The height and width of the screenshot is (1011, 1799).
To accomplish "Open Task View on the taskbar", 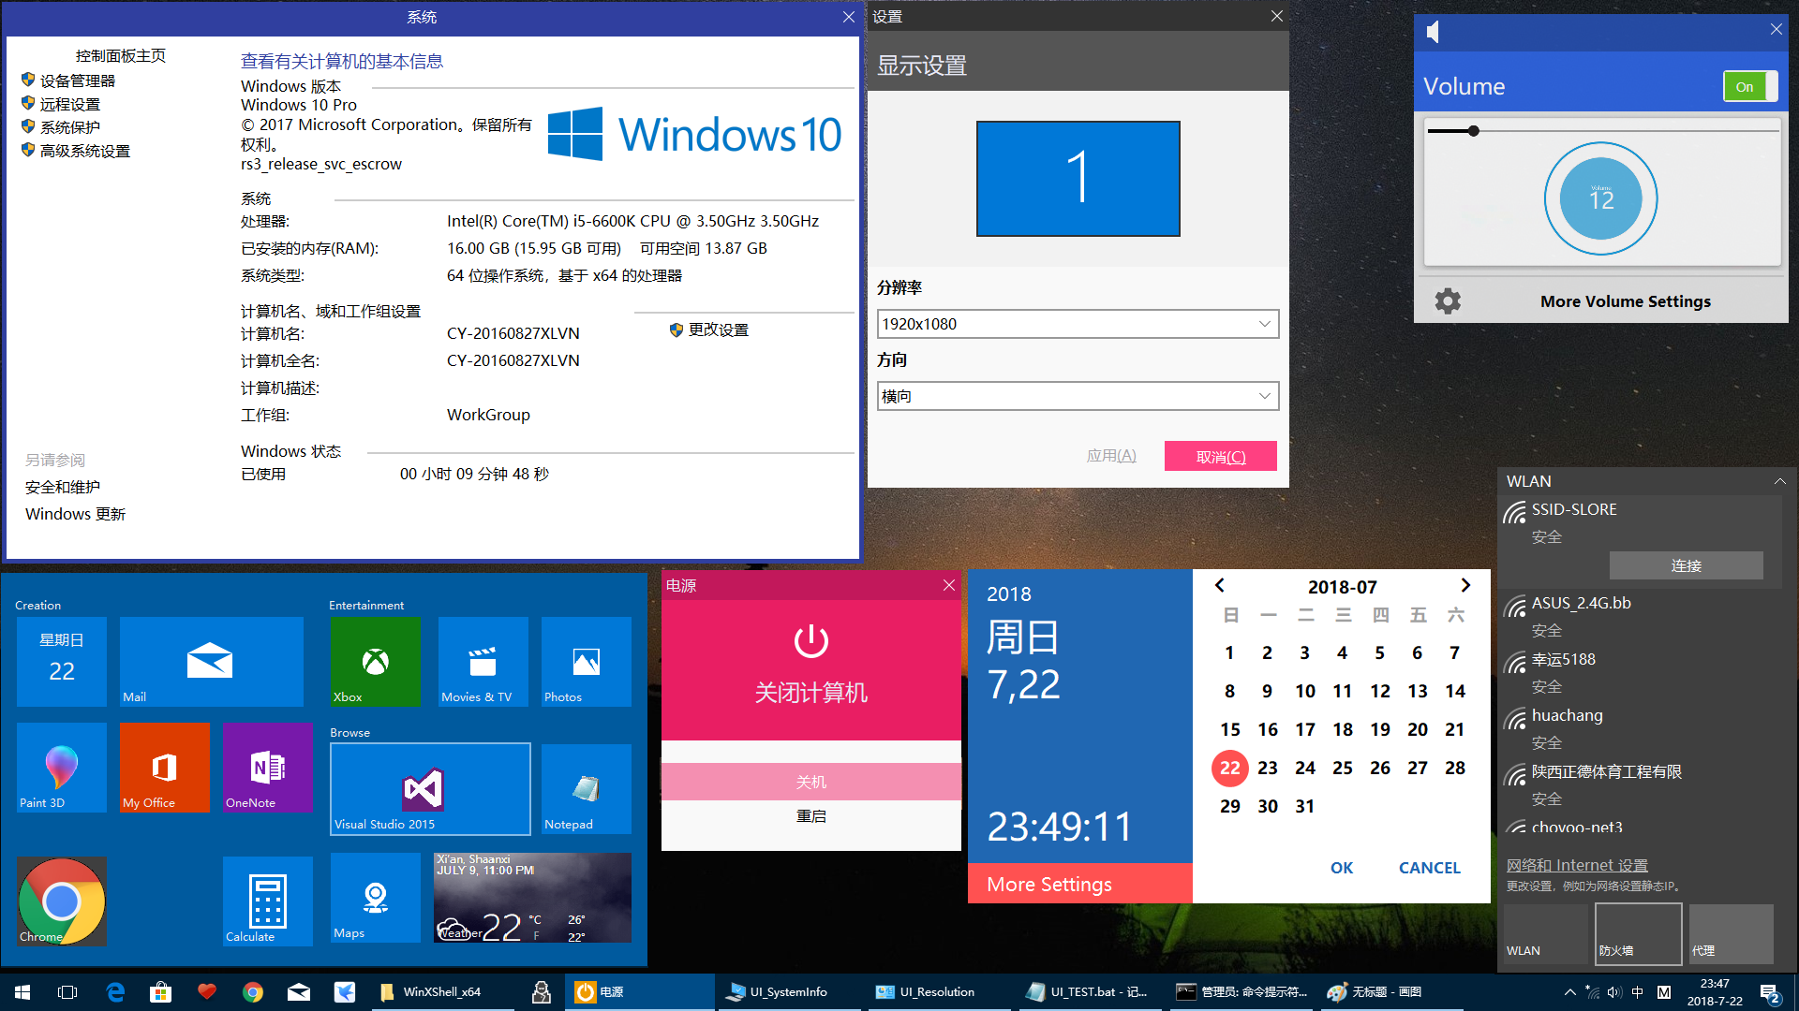I will click(67, 992).
